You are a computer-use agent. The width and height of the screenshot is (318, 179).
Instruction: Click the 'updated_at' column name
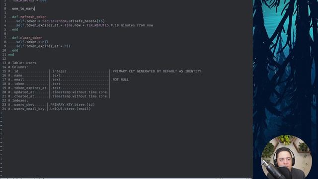24,92
